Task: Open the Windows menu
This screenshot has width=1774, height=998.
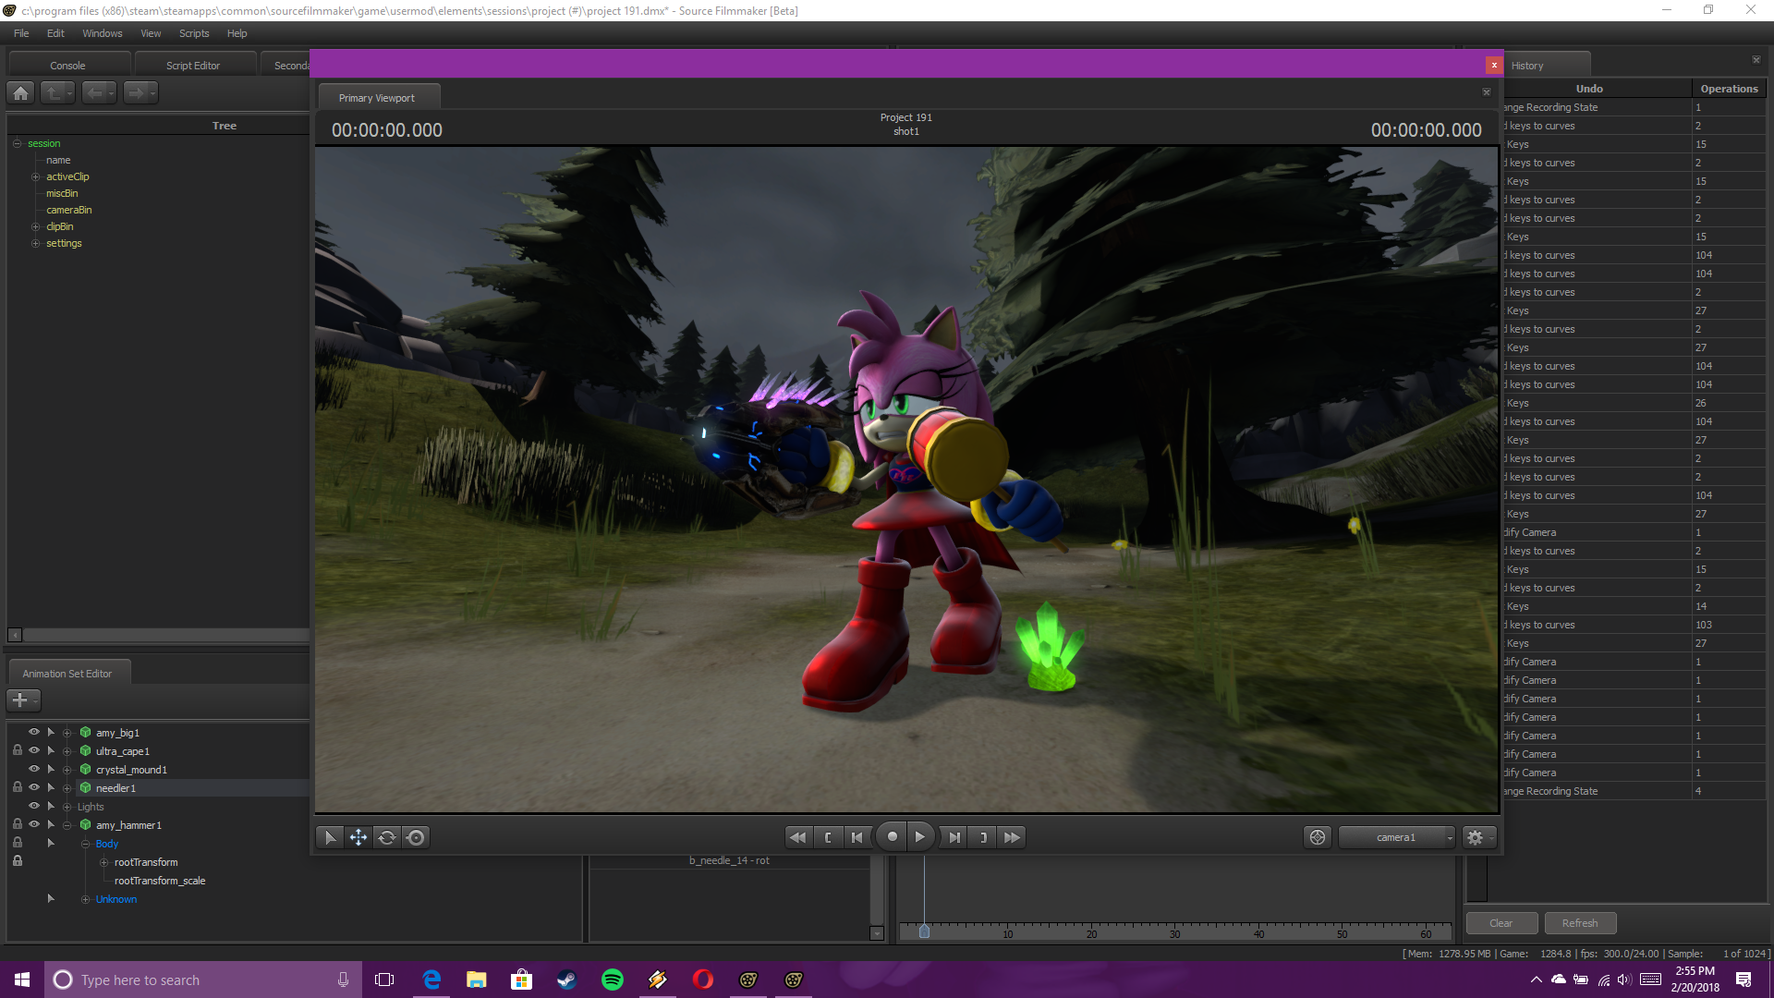Action: point(102,33)
